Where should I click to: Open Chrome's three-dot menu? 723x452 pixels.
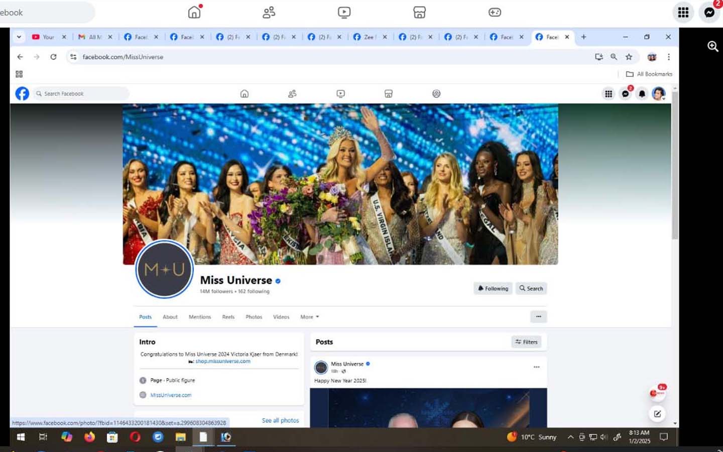[x=668, y=57]
